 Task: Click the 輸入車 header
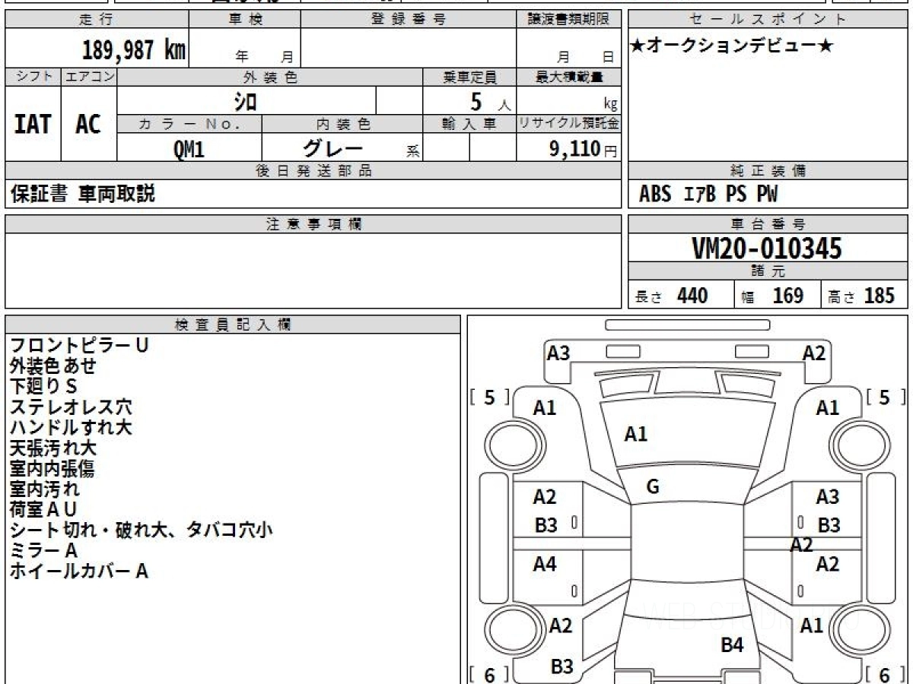coord(469,124)
